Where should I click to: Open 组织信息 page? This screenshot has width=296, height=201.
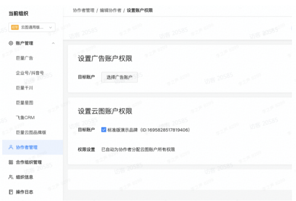click(x=25, y=177)
